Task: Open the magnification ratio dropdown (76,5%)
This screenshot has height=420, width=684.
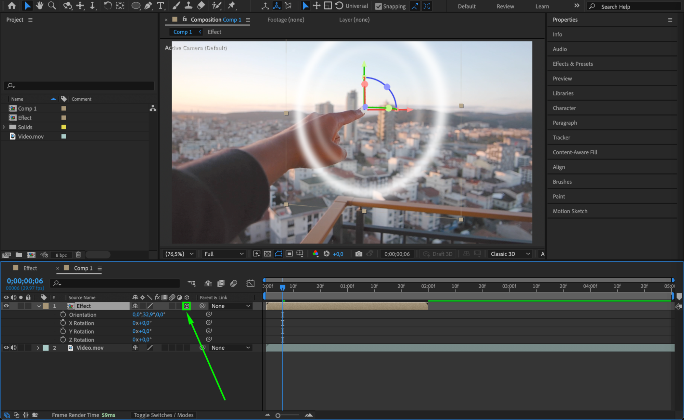Action: [179, 254]
